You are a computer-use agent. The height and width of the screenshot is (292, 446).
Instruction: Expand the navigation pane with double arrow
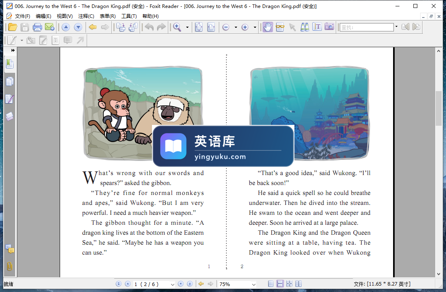pos(13,51)
